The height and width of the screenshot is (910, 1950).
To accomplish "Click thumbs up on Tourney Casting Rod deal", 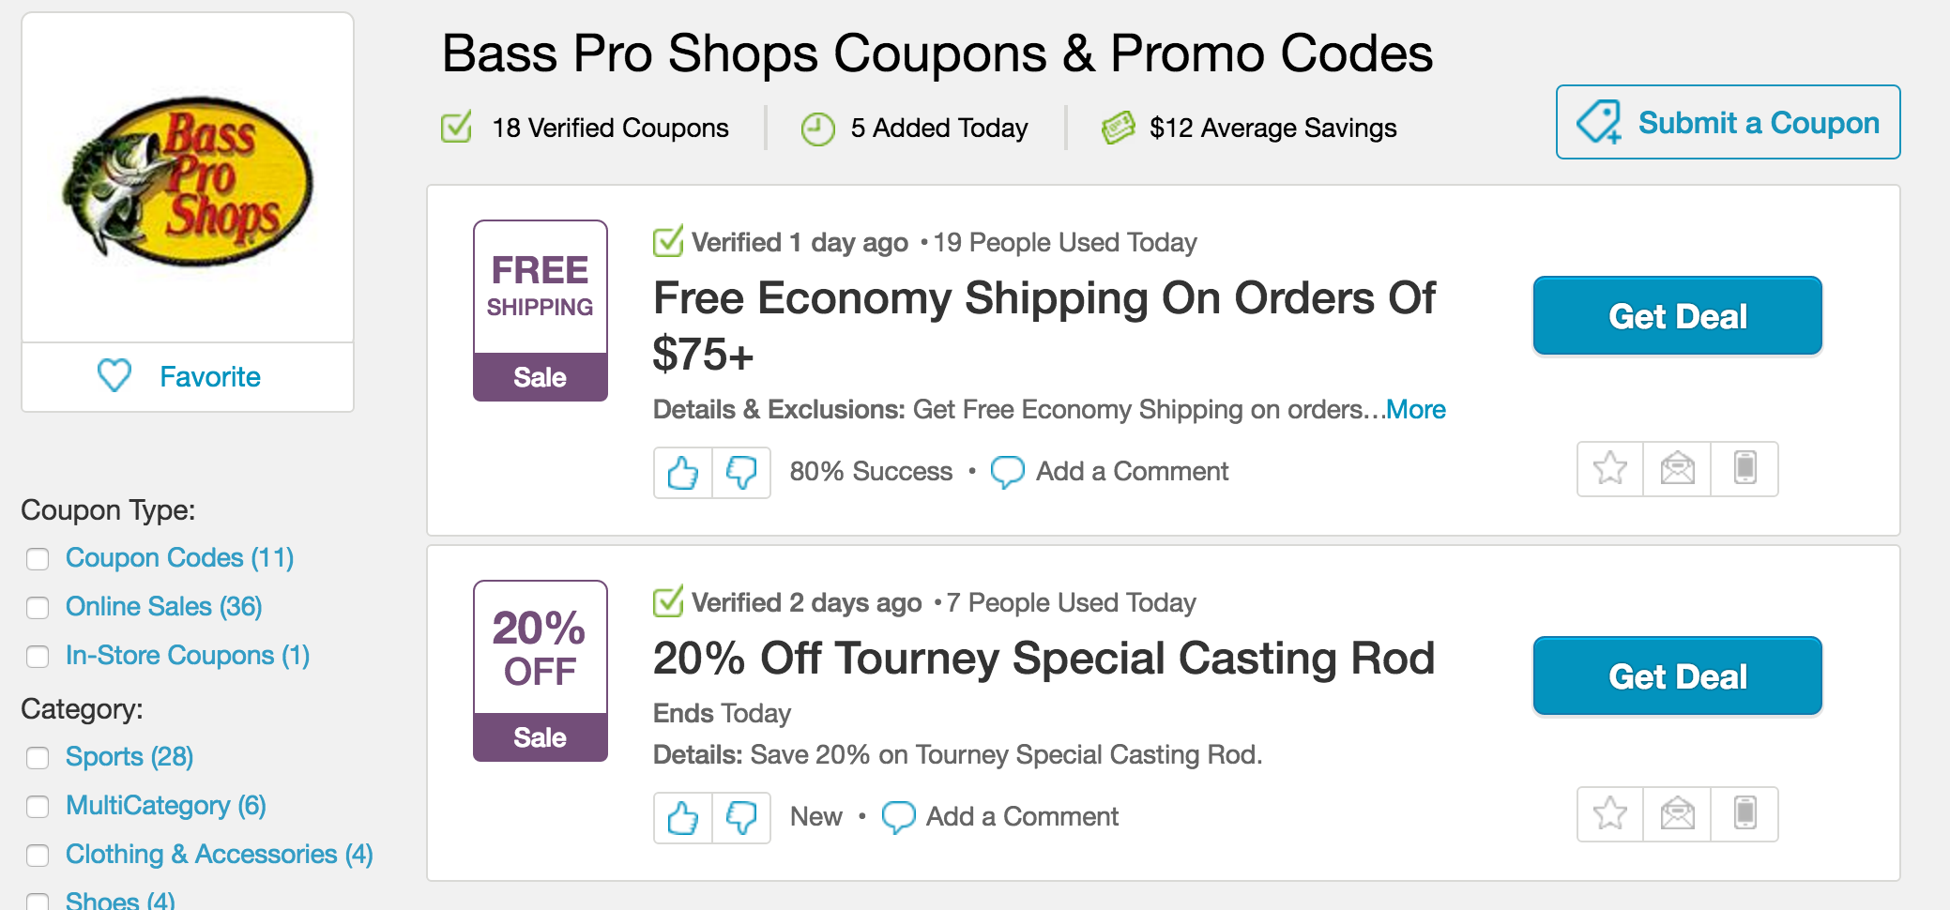I will pos(683,817).
